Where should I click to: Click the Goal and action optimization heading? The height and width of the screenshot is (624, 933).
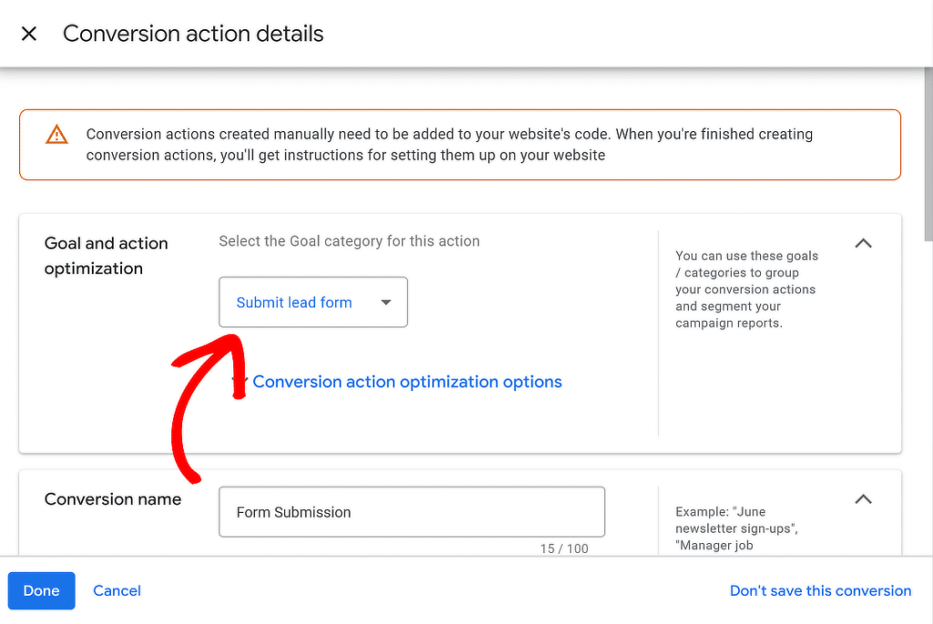click(106, 256)
